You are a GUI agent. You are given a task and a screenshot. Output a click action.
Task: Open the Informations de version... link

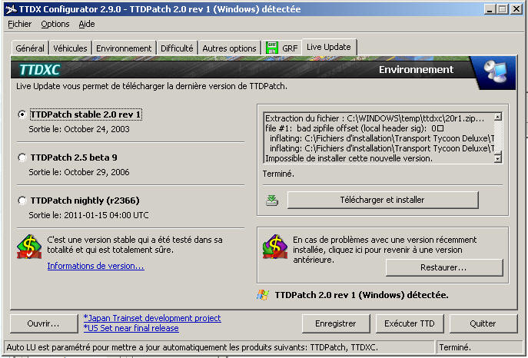coord(95,266)
